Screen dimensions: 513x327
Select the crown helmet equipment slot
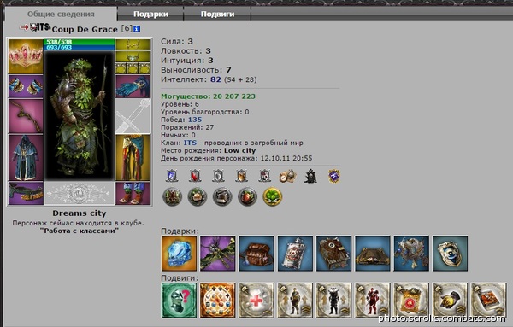26,56
